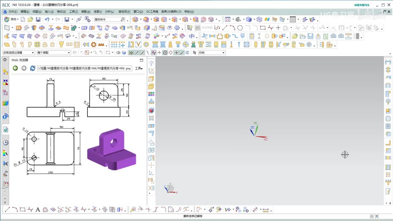
Task: Open the 分析(L) menu
Action: point(109,12)
